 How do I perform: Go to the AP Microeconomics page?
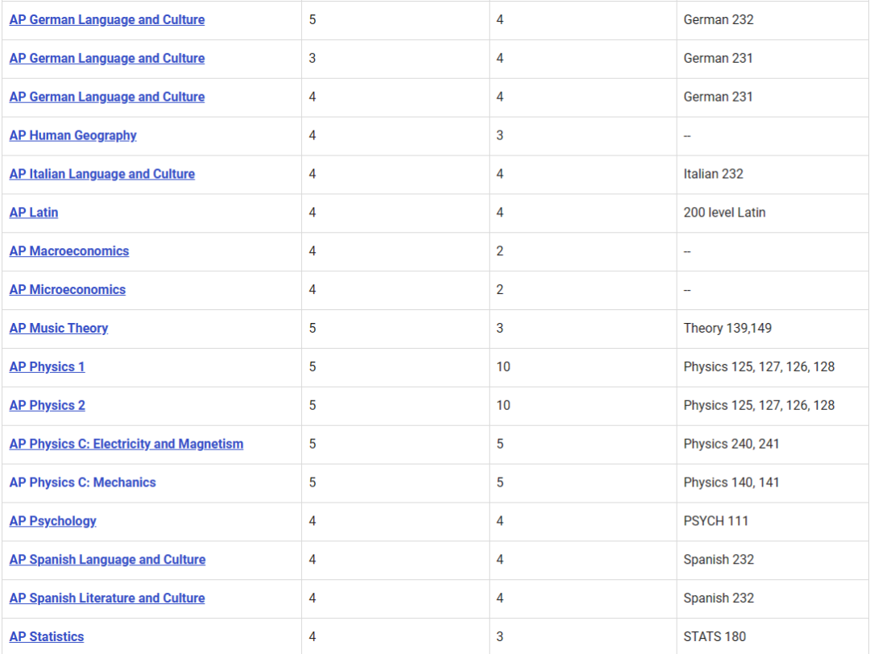[68, 290]
